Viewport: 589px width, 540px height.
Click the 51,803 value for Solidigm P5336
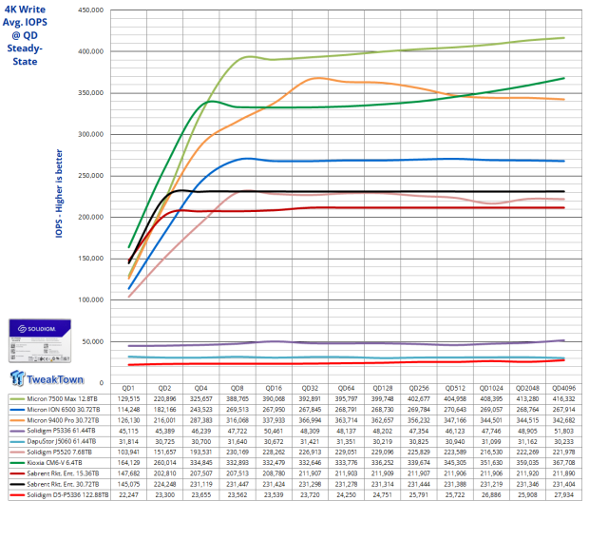click(x=564, y=431)
